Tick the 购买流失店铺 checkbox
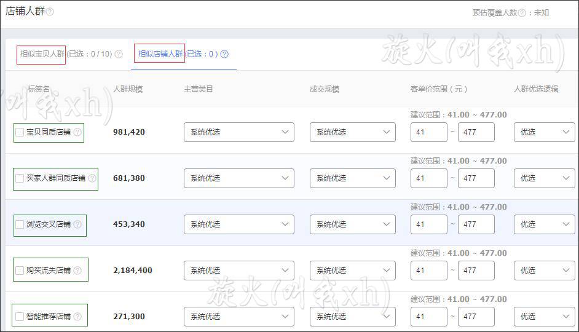 20,271
